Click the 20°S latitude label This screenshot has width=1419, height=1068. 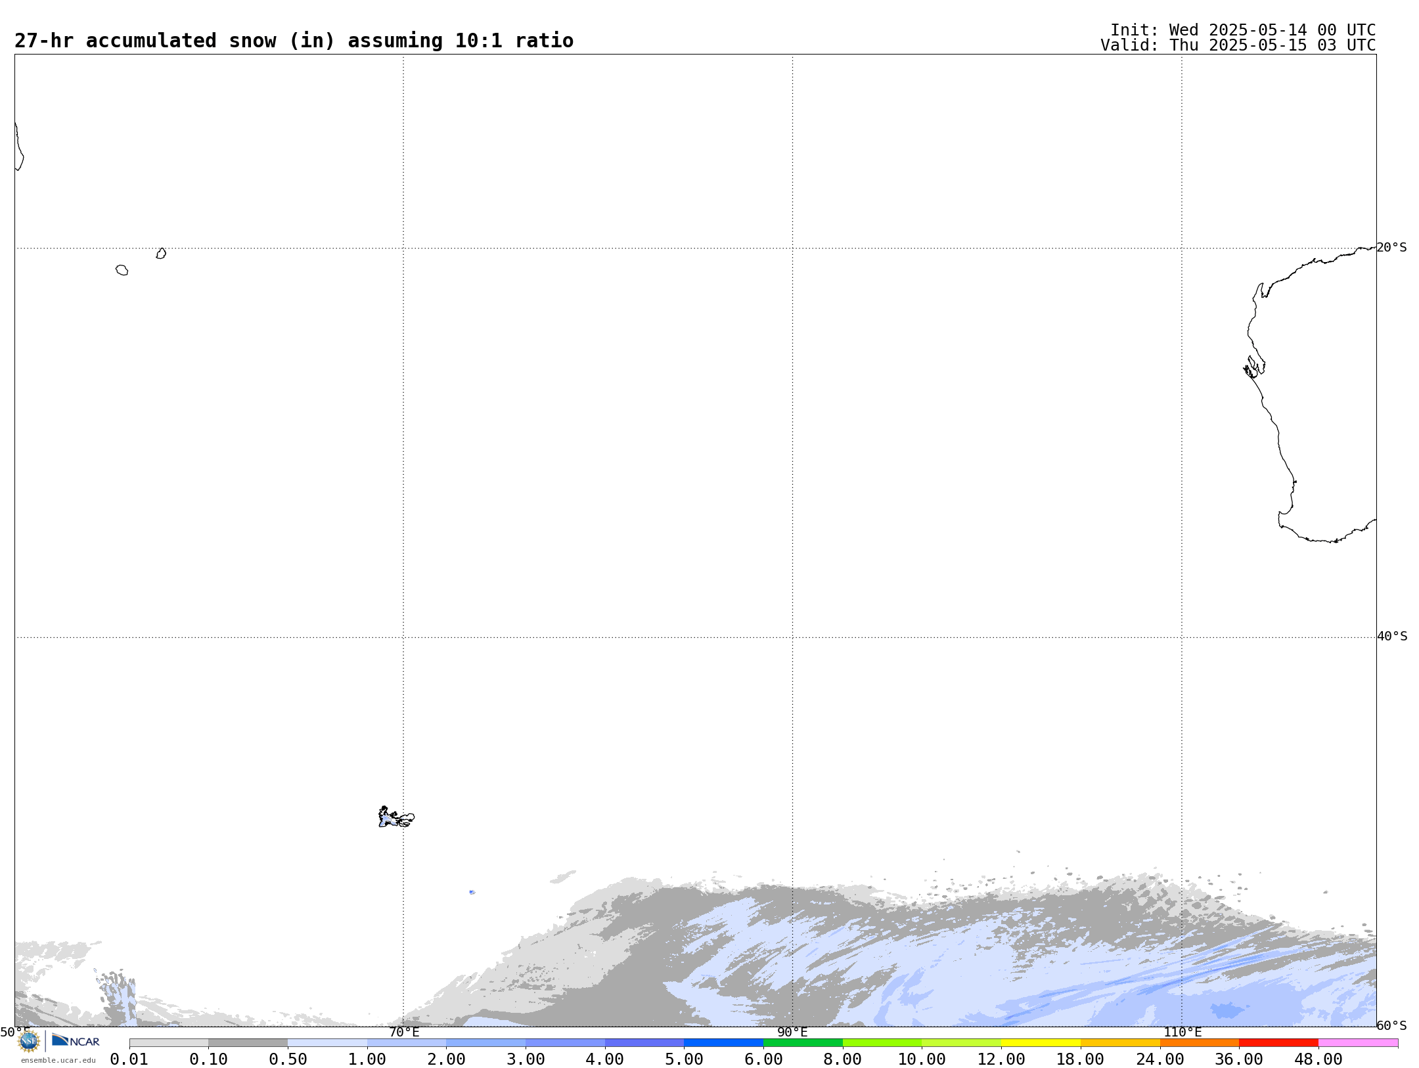point(1391,248)
